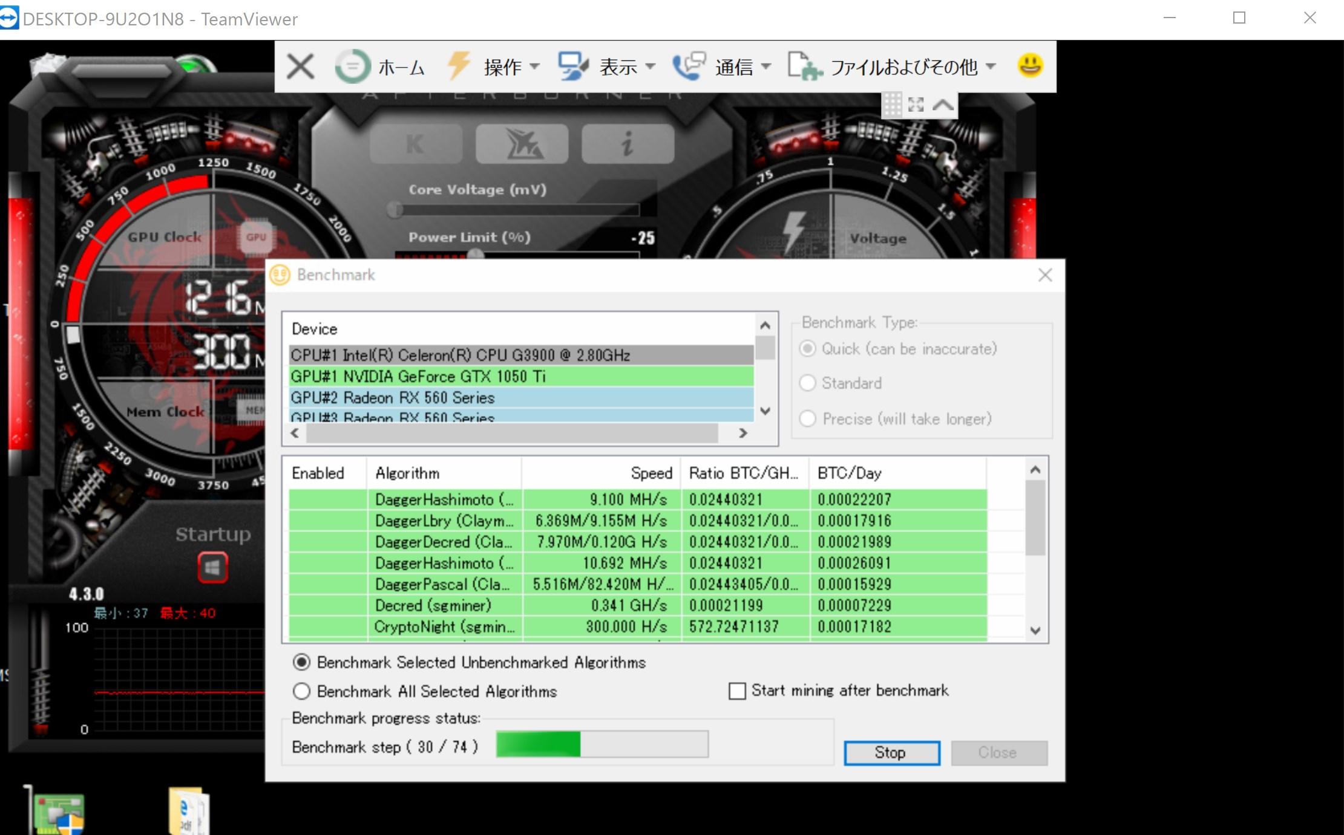Select DaggerPascal algorithm row
This screenshot has height=835, width=1344.
point(638,584)
